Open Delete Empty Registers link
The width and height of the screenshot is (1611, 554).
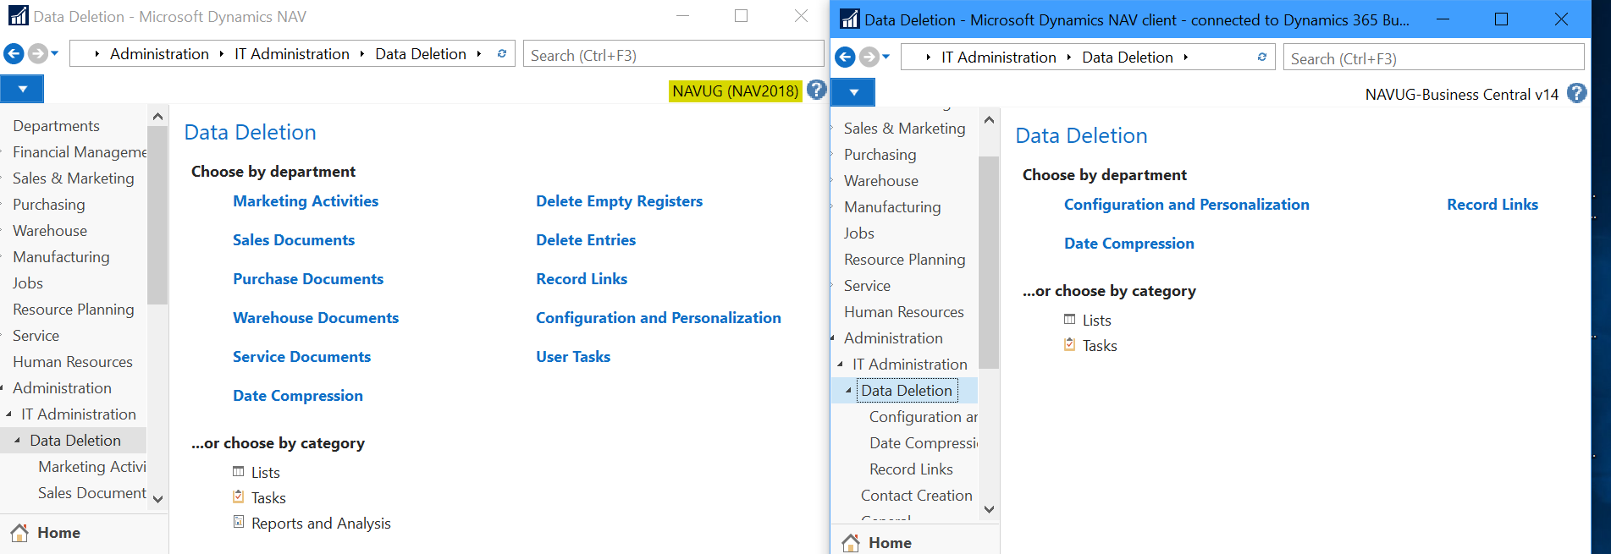pyautogui.click(x=620, y=201)
